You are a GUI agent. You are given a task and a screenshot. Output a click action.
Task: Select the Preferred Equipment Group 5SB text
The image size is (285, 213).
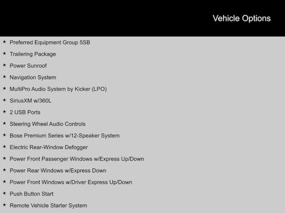click(x=50, y=42)
